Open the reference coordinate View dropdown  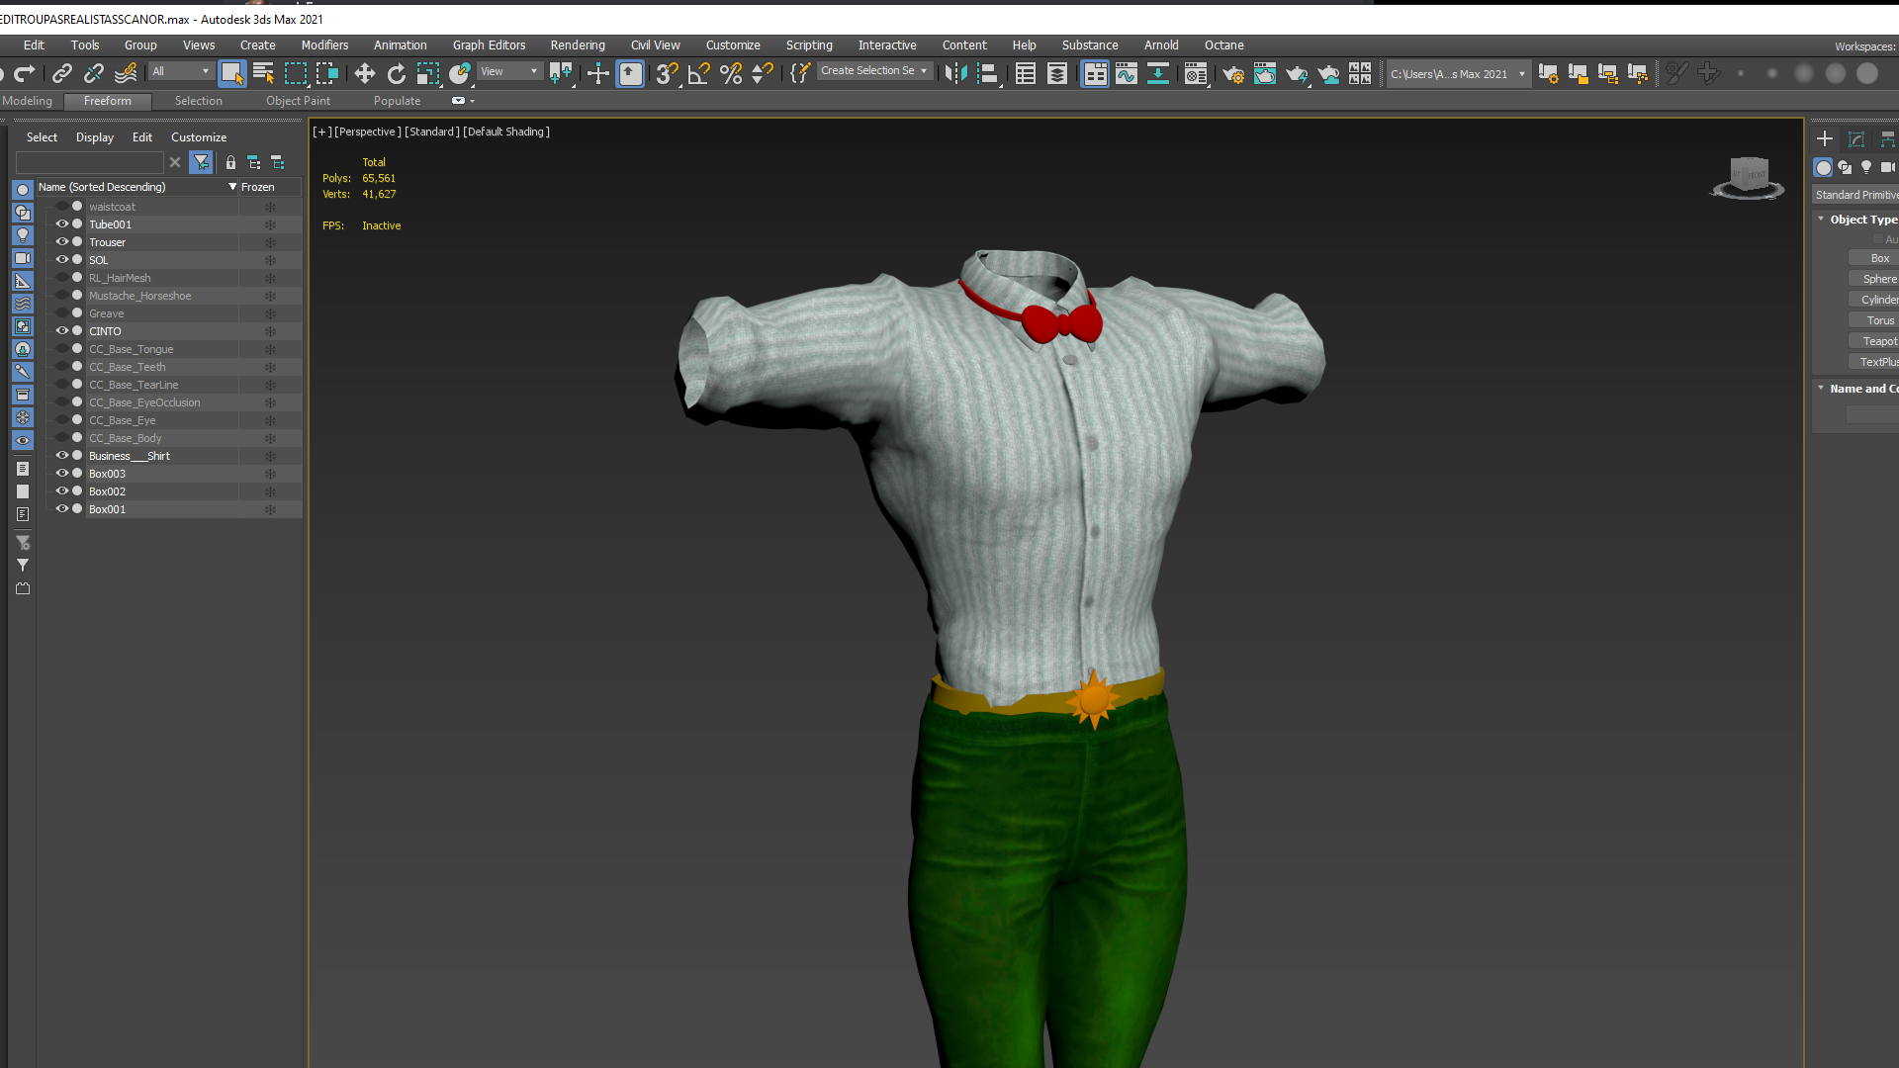[x=509, y=71]
